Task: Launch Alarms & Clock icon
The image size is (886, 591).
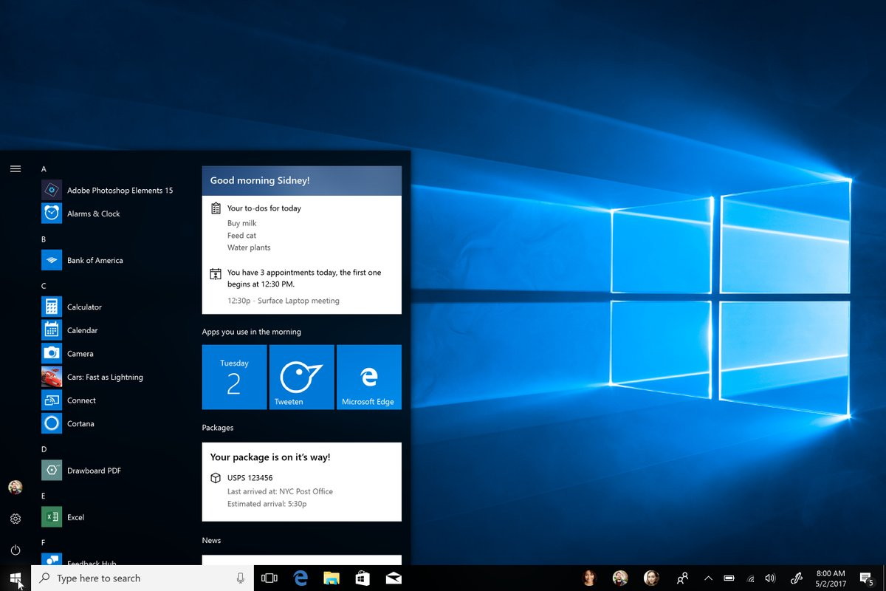Action: click(52, 213)
